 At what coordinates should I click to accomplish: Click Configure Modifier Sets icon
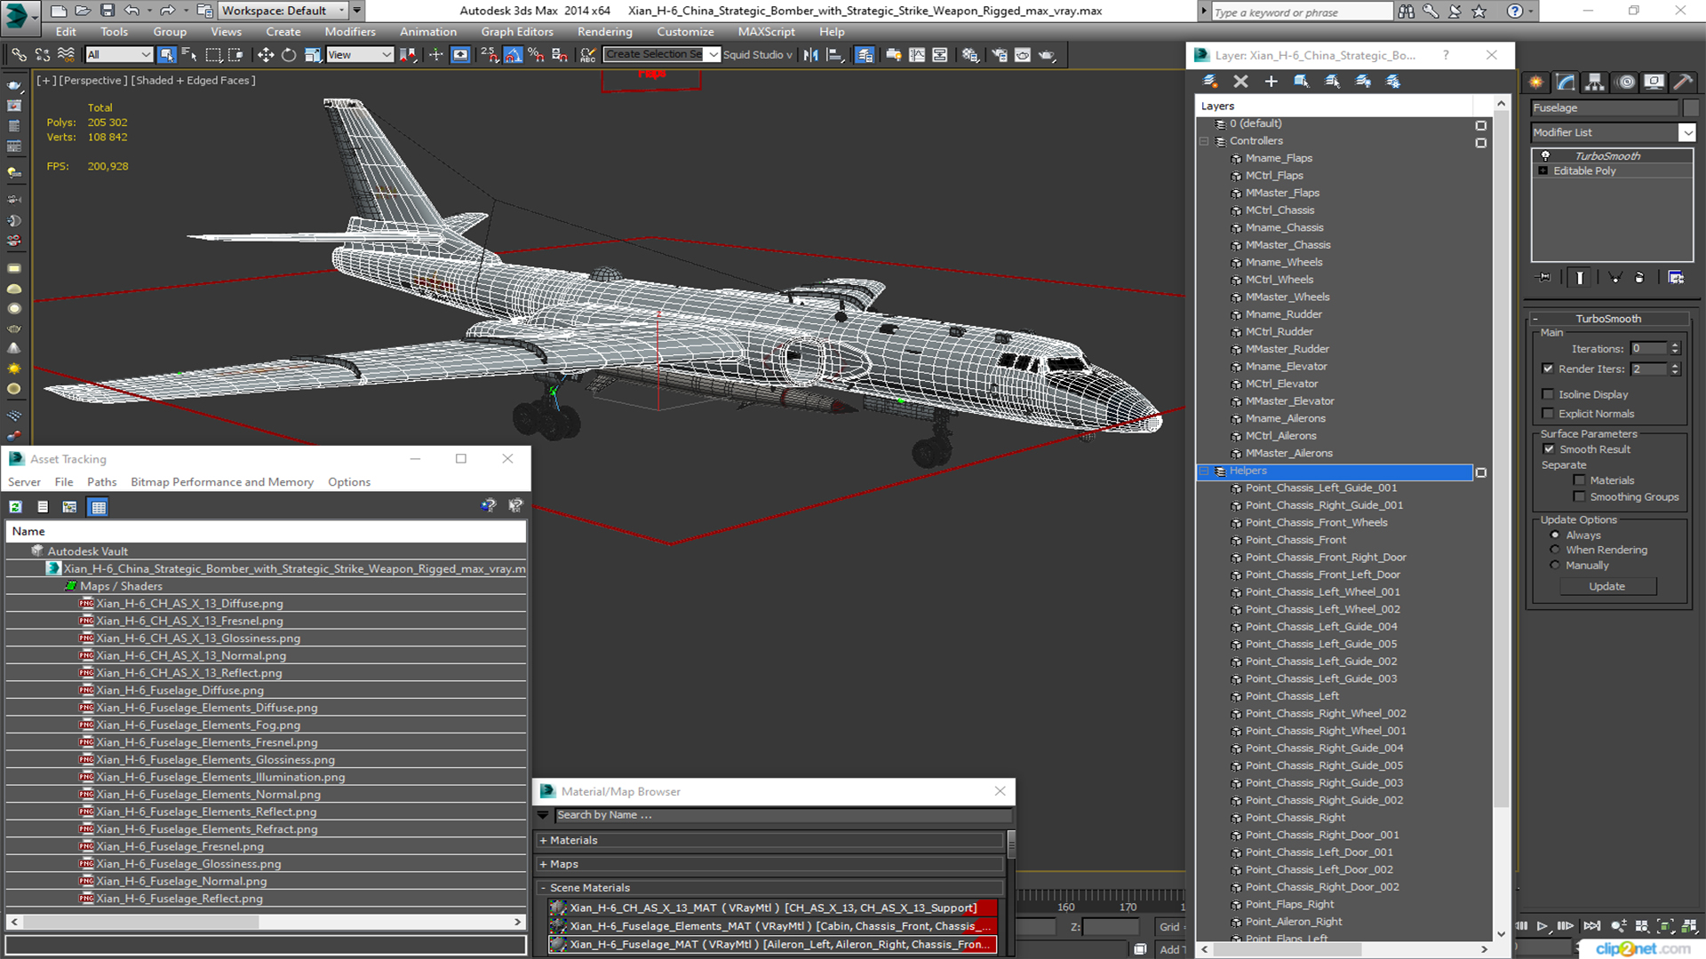1676,278
